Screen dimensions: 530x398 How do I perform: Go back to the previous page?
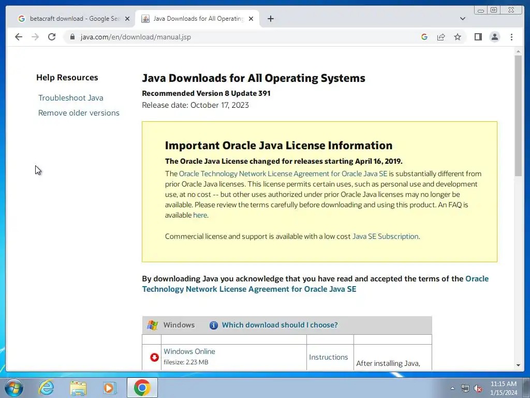(x=19, y=37)
